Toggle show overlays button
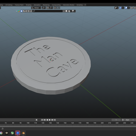136x136 pixels. click(126, 8)
